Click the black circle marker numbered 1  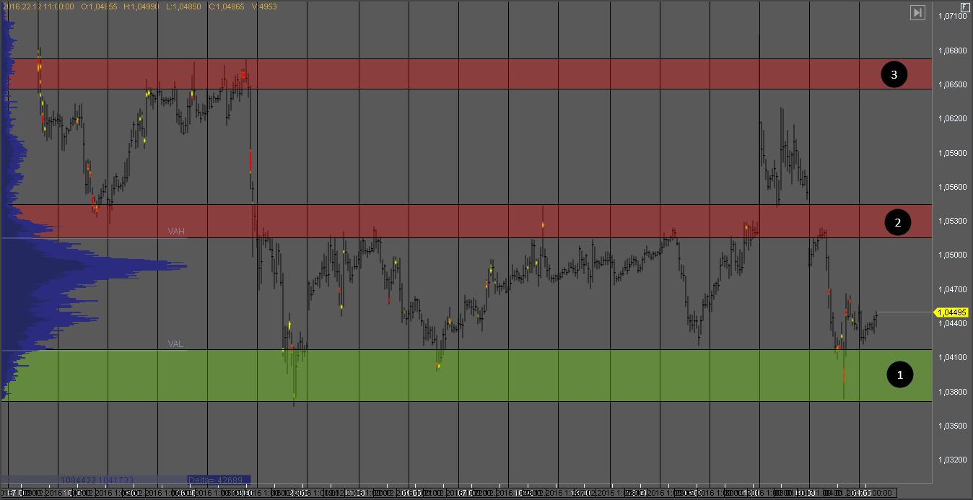coord(899,374)
